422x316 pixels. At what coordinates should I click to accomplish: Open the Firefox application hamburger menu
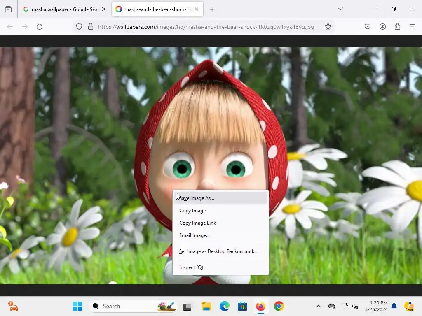pyautogui.click(x=412, y=26)
